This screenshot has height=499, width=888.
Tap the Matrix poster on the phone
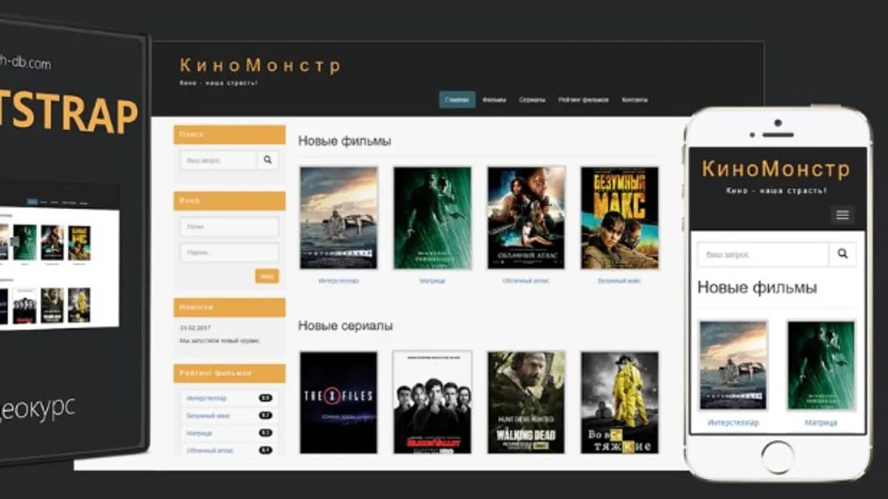(x=821, y=365)
